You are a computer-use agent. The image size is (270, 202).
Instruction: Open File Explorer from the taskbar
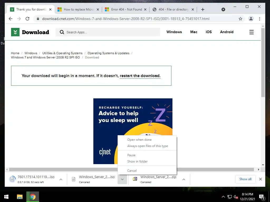[x=20, y=197]
